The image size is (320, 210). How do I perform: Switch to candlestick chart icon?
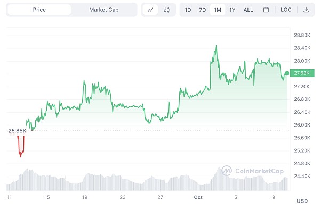click(166, 10)
